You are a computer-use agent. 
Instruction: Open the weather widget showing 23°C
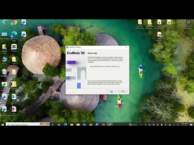(133, 125)
